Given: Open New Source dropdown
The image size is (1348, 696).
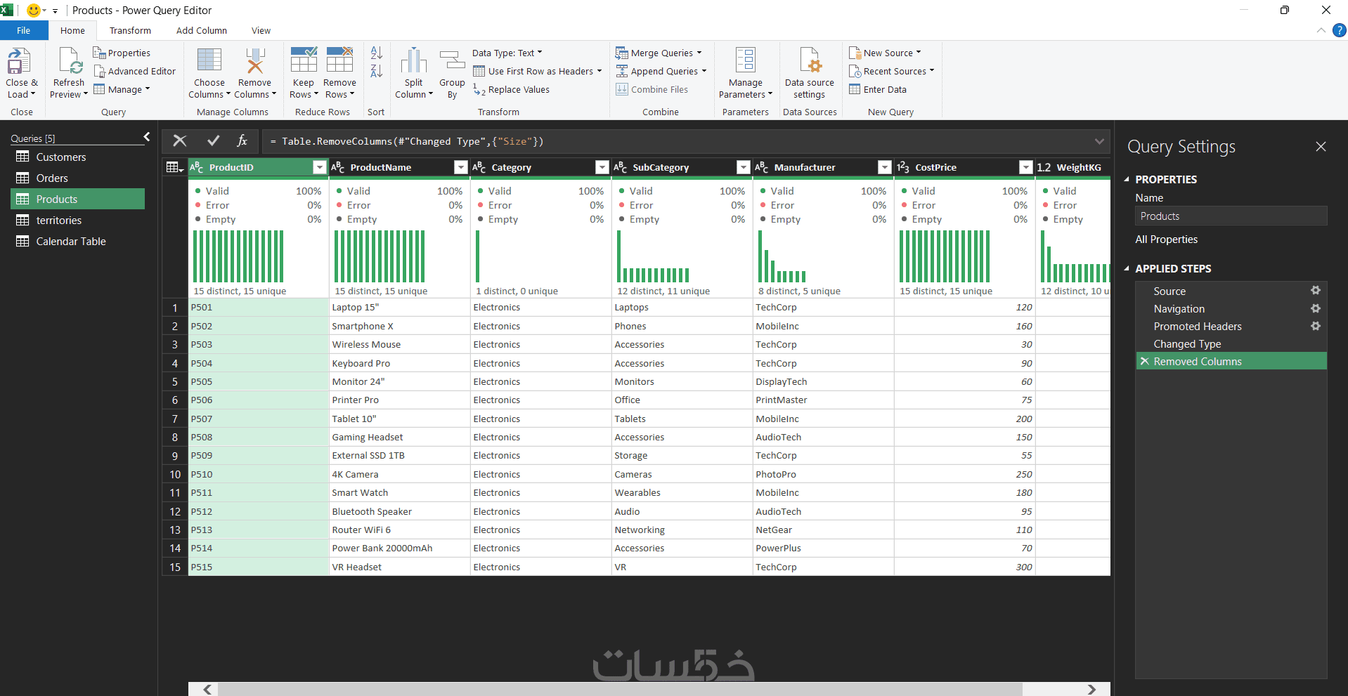Looking at the screenshot, I should pyautogui.click(x=885, y=53).
